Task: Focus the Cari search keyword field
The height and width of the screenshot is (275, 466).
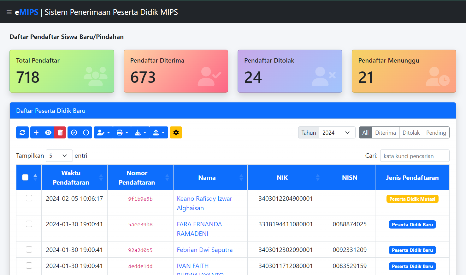Action: coord(415,156)
